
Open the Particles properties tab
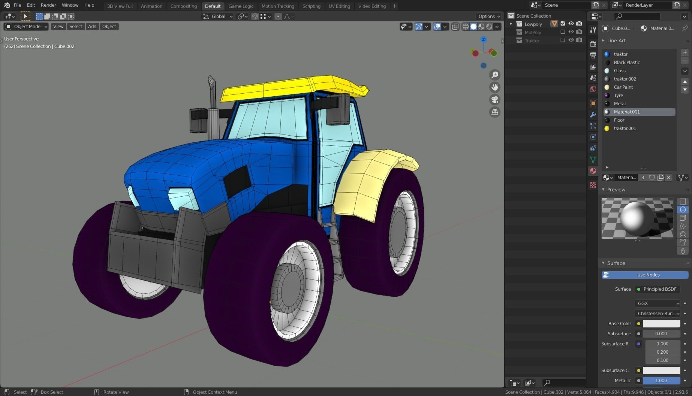593,126
